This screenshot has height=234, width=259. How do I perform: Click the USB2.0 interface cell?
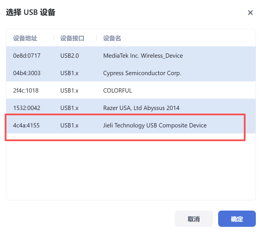pos(69,56)
